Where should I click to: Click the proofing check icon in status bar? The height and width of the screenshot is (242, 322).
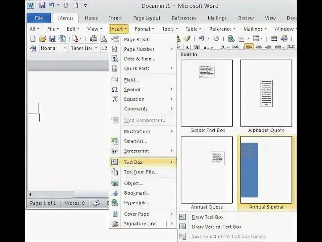click(96, 203)
